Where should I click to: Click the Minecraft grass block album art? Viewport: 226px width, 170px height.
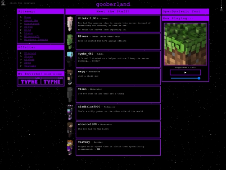185,44
